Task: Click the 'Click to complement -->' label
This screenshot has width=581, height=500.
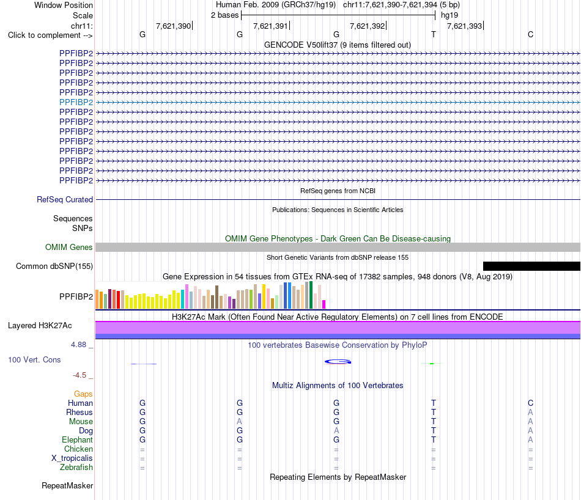Action: pyautogui.click(x=50, y=35)
